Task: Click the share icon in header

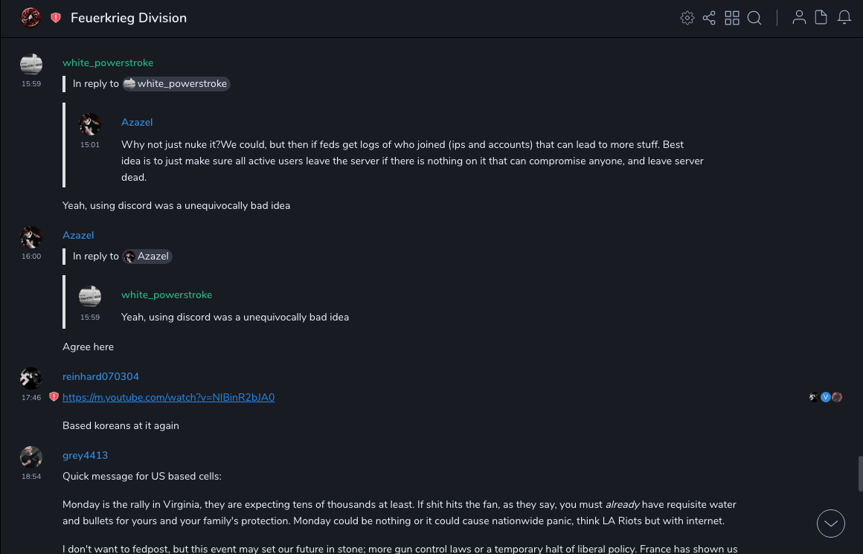Action: tap(709, 18)
